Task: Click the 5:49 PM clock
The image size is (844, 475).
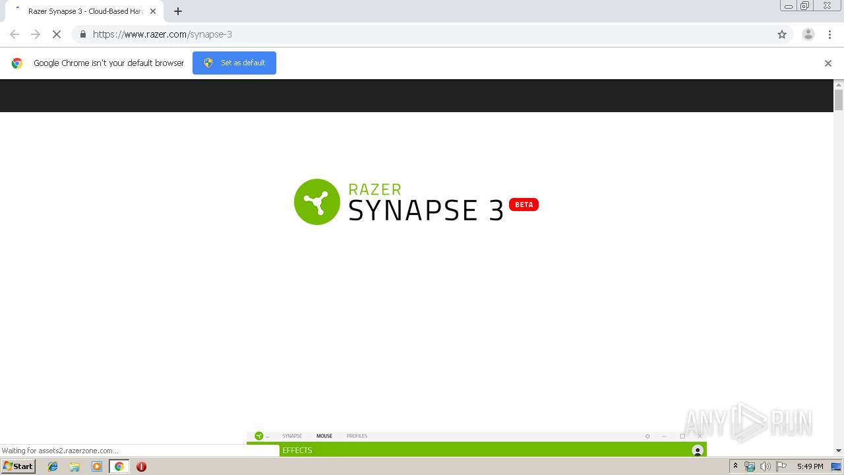Action: tap(810, 466)
